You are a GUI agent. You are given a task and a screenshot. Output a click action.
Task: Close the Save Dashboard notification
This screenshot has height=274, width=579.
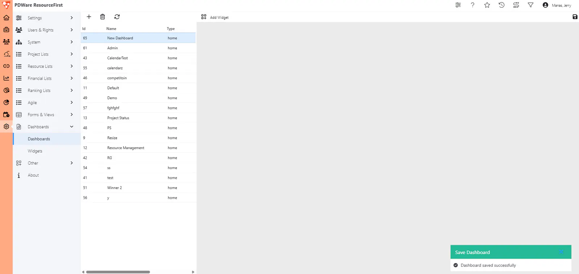pyautogui.click(x=561, y=252)
